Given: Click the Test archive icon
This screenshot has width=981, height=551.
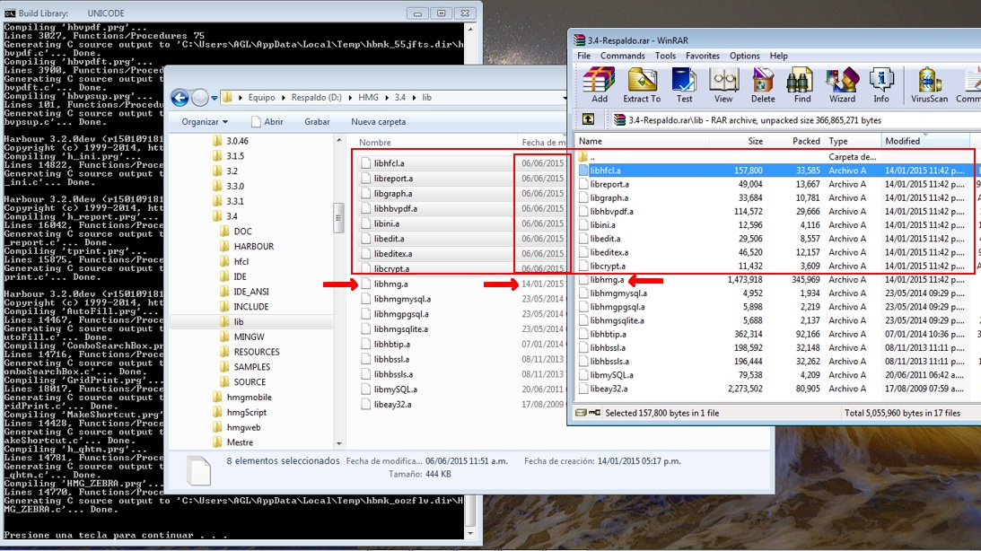Looking at the screenshot, I should click(x=684, y=85).
